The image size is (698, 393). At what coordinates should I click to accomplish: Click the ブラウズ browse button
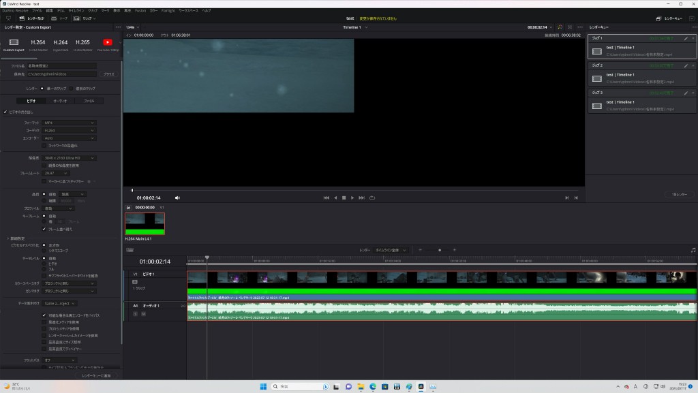point(108,74)
